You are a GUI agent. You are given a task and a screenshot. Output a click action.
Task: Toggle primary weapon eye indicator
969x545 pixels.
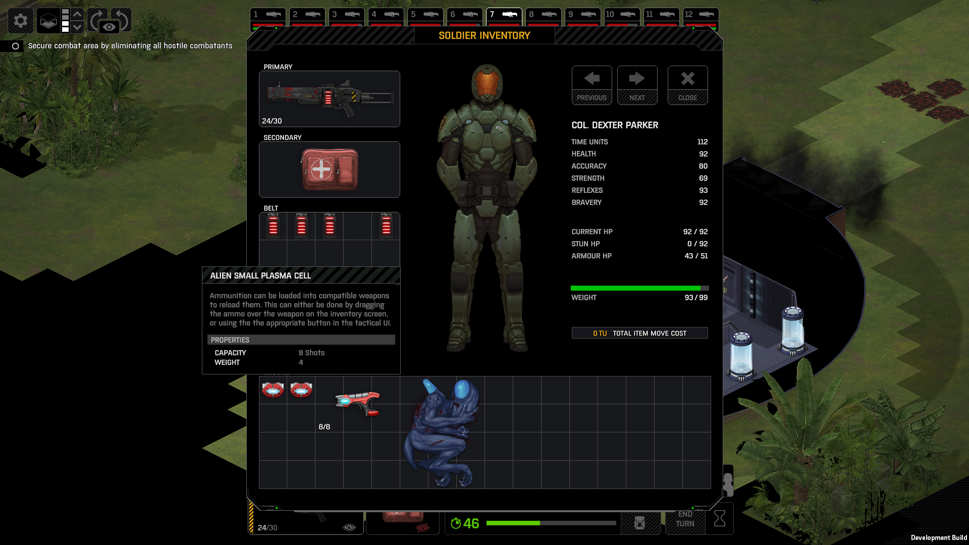[349, 527]
